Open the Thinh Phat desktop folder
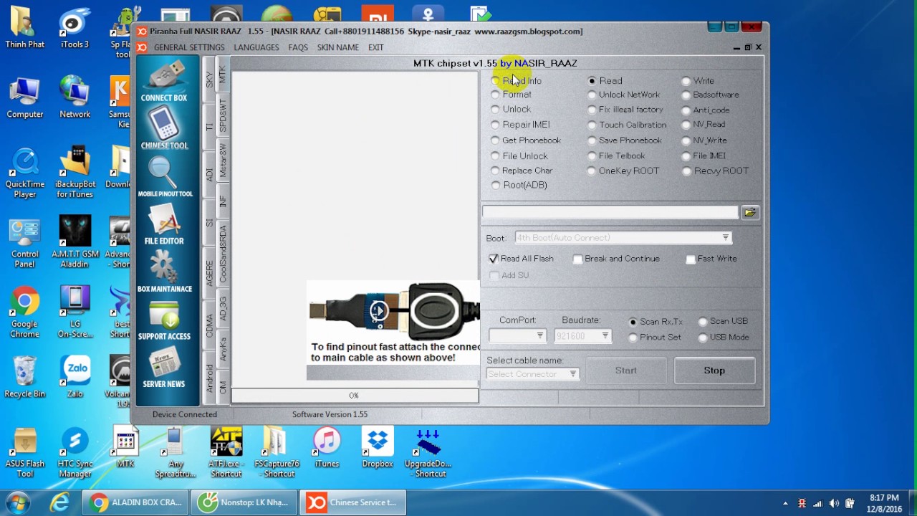 25,29
